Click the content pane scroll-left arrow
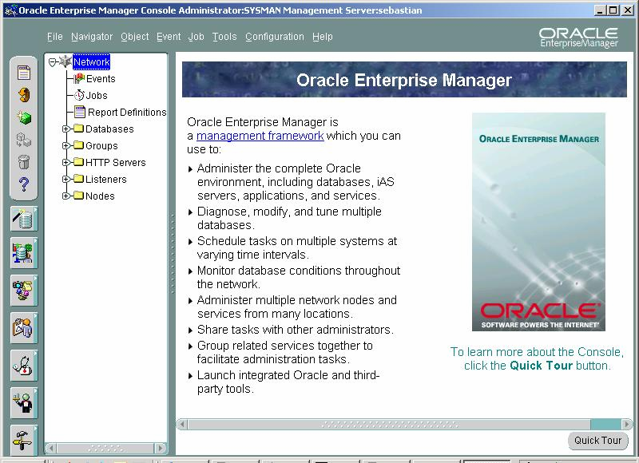The height and width of the screenshot is (463, 639). (182, 425)
